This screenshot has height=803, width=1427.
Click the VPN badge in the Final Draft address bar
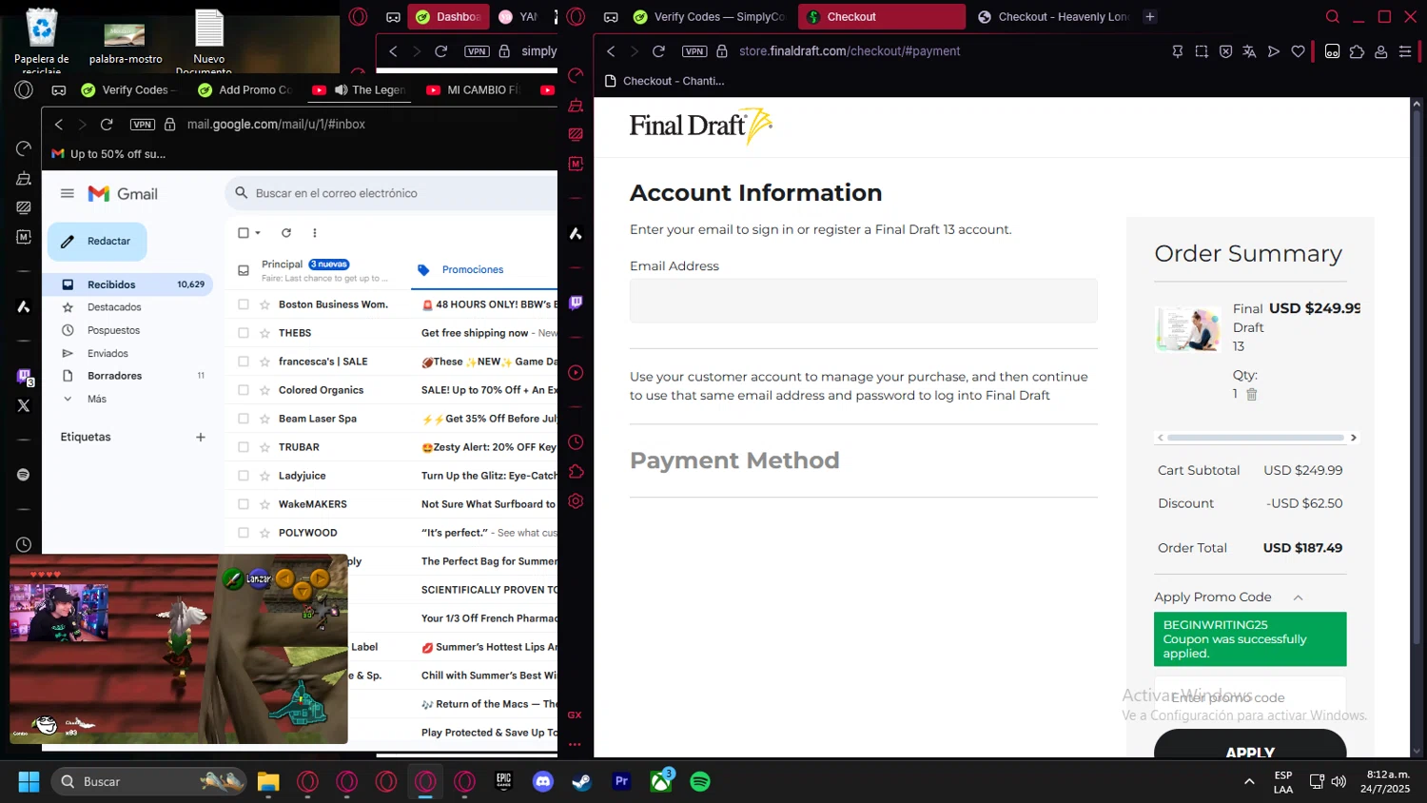[694, 51]
